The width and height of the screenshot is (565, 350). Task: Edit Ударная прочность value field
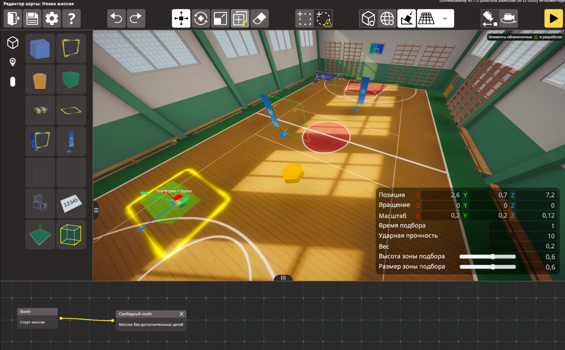pos(522,236)
